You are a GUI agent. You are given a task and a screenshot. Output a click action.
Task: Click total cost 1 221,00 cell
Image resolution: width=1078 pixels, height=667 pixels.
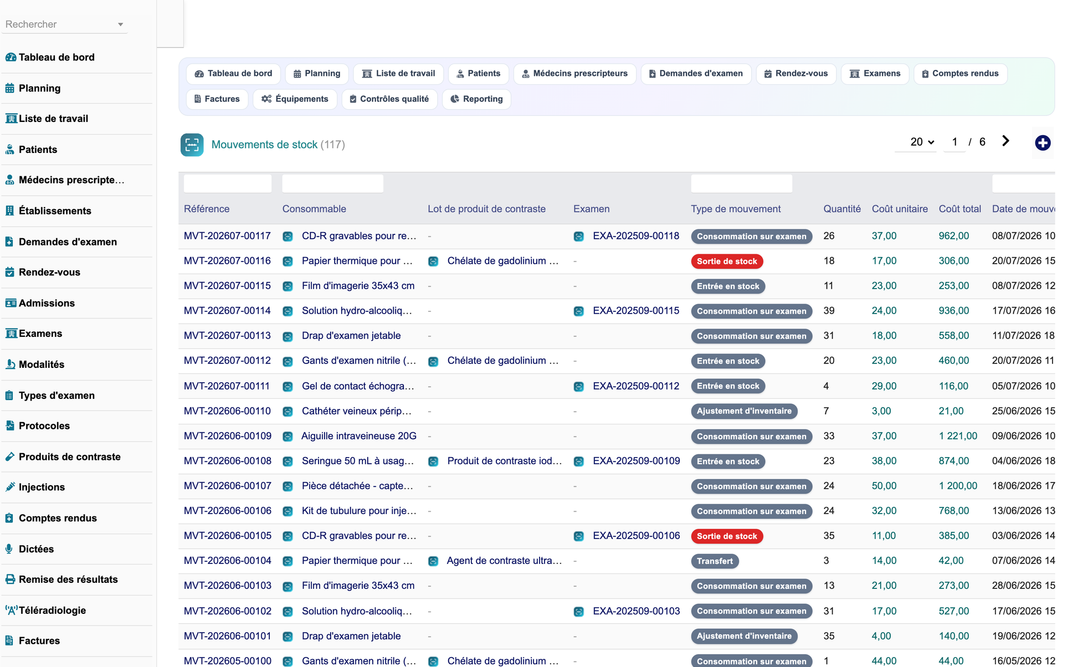click(x=958, y=436)
